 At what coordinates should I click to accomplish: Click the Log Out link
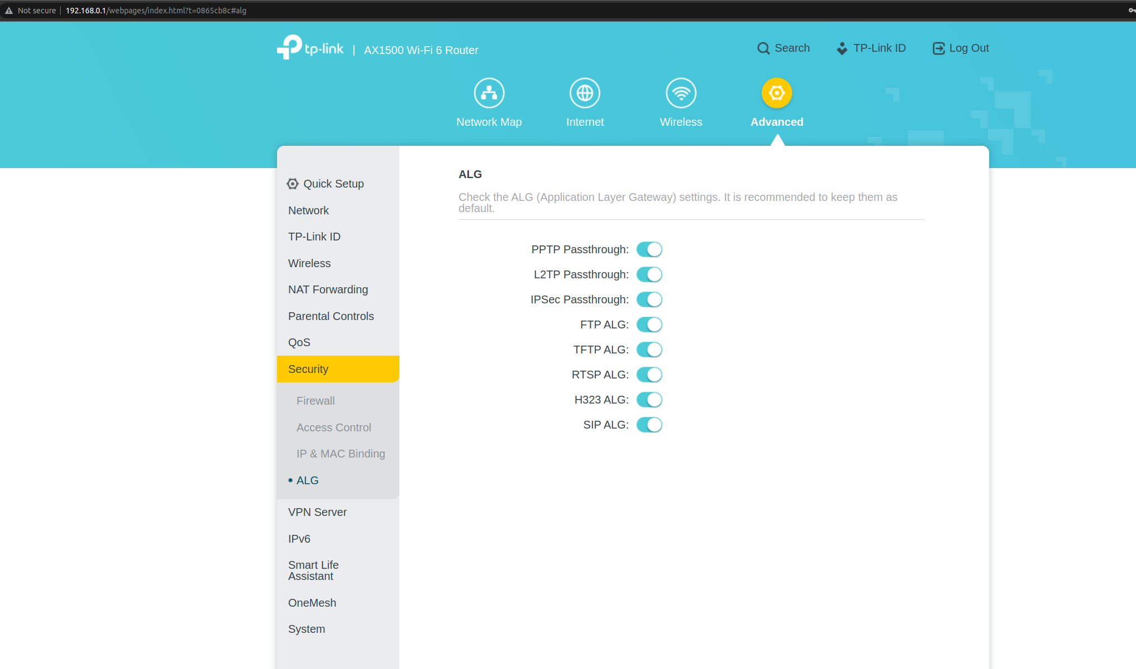tap(969, 48)
